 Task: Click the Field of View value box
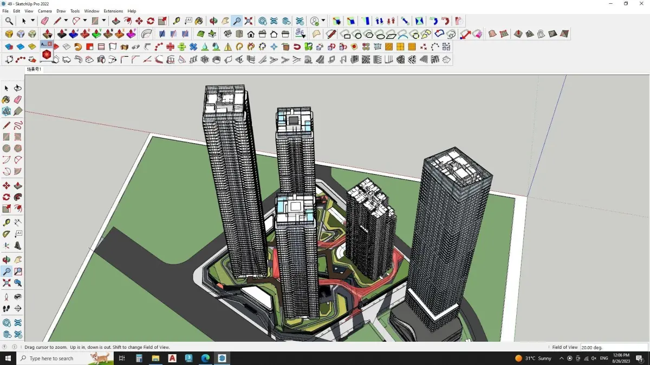point(614,347)
